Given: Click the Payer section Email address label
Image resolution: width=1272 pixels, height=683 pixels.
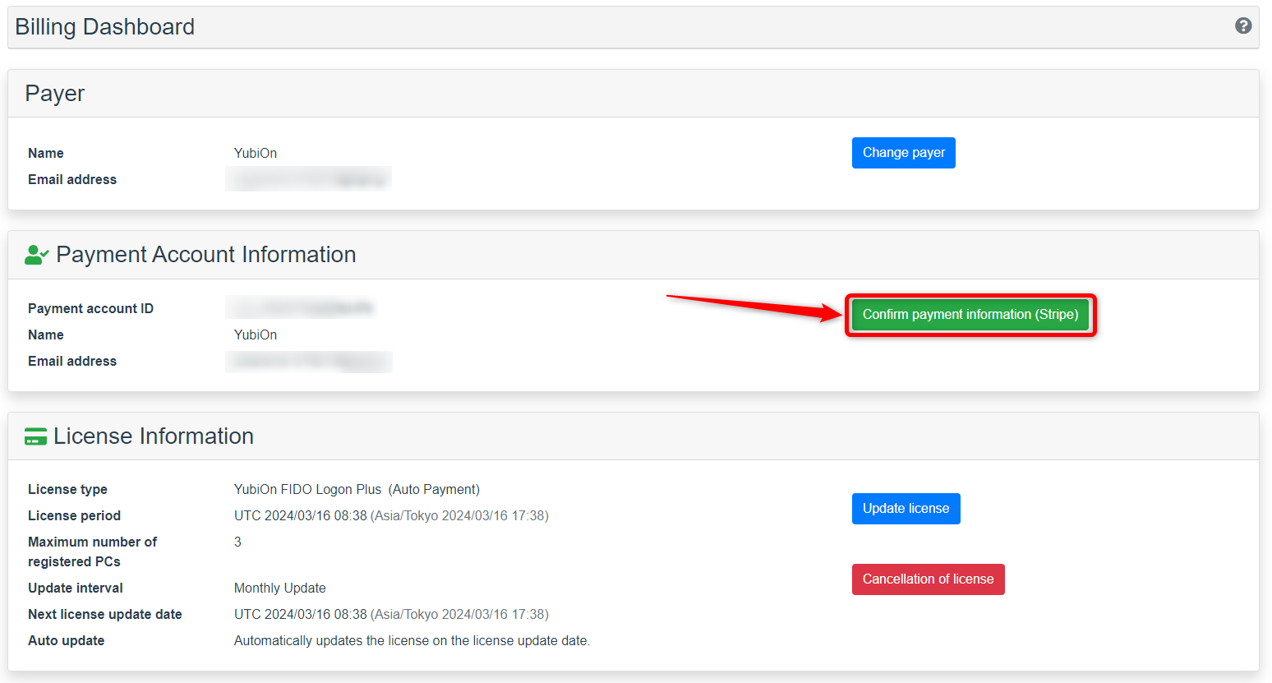Looking at the screenshot, I should tap(72, 179).
